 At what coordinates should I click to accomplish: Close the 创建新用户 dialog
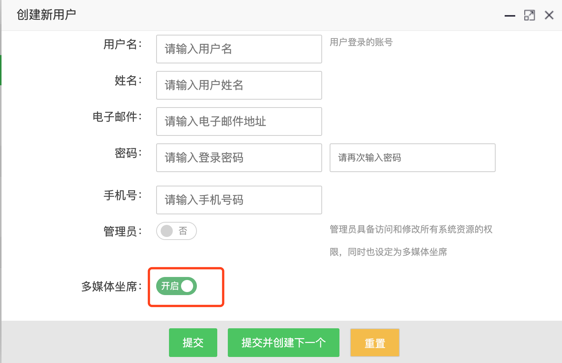549,15
